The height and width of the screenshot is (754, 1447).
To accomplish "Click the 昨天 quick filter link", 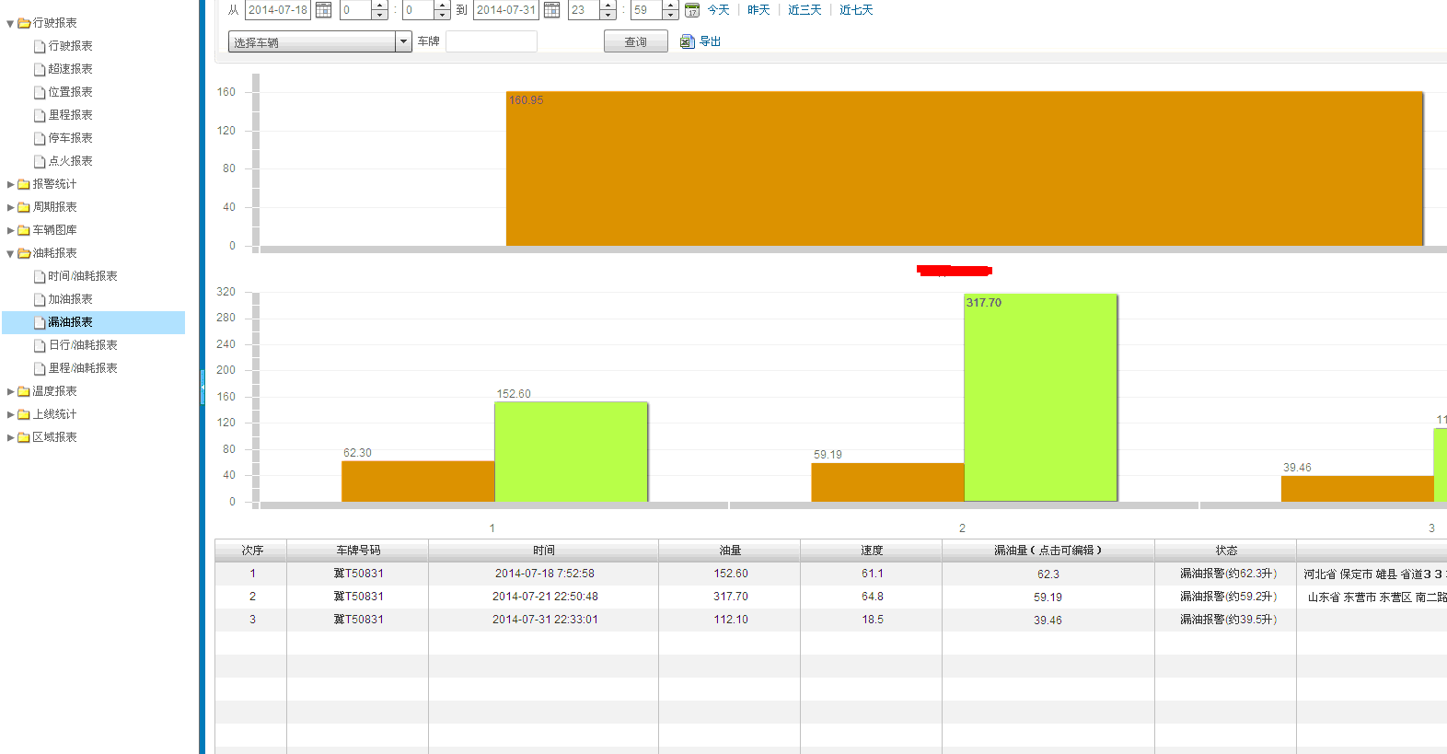I will pos(758,10).
